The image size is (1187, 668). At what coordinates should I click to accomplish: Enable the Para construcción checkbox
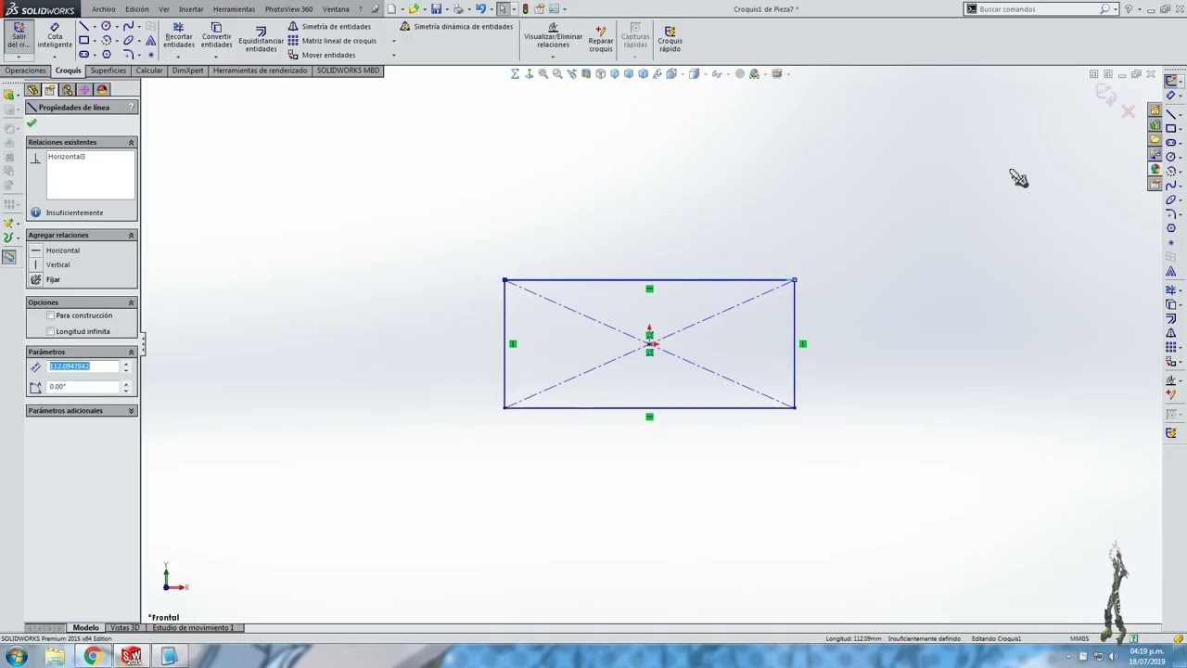[x=50, y=315]
